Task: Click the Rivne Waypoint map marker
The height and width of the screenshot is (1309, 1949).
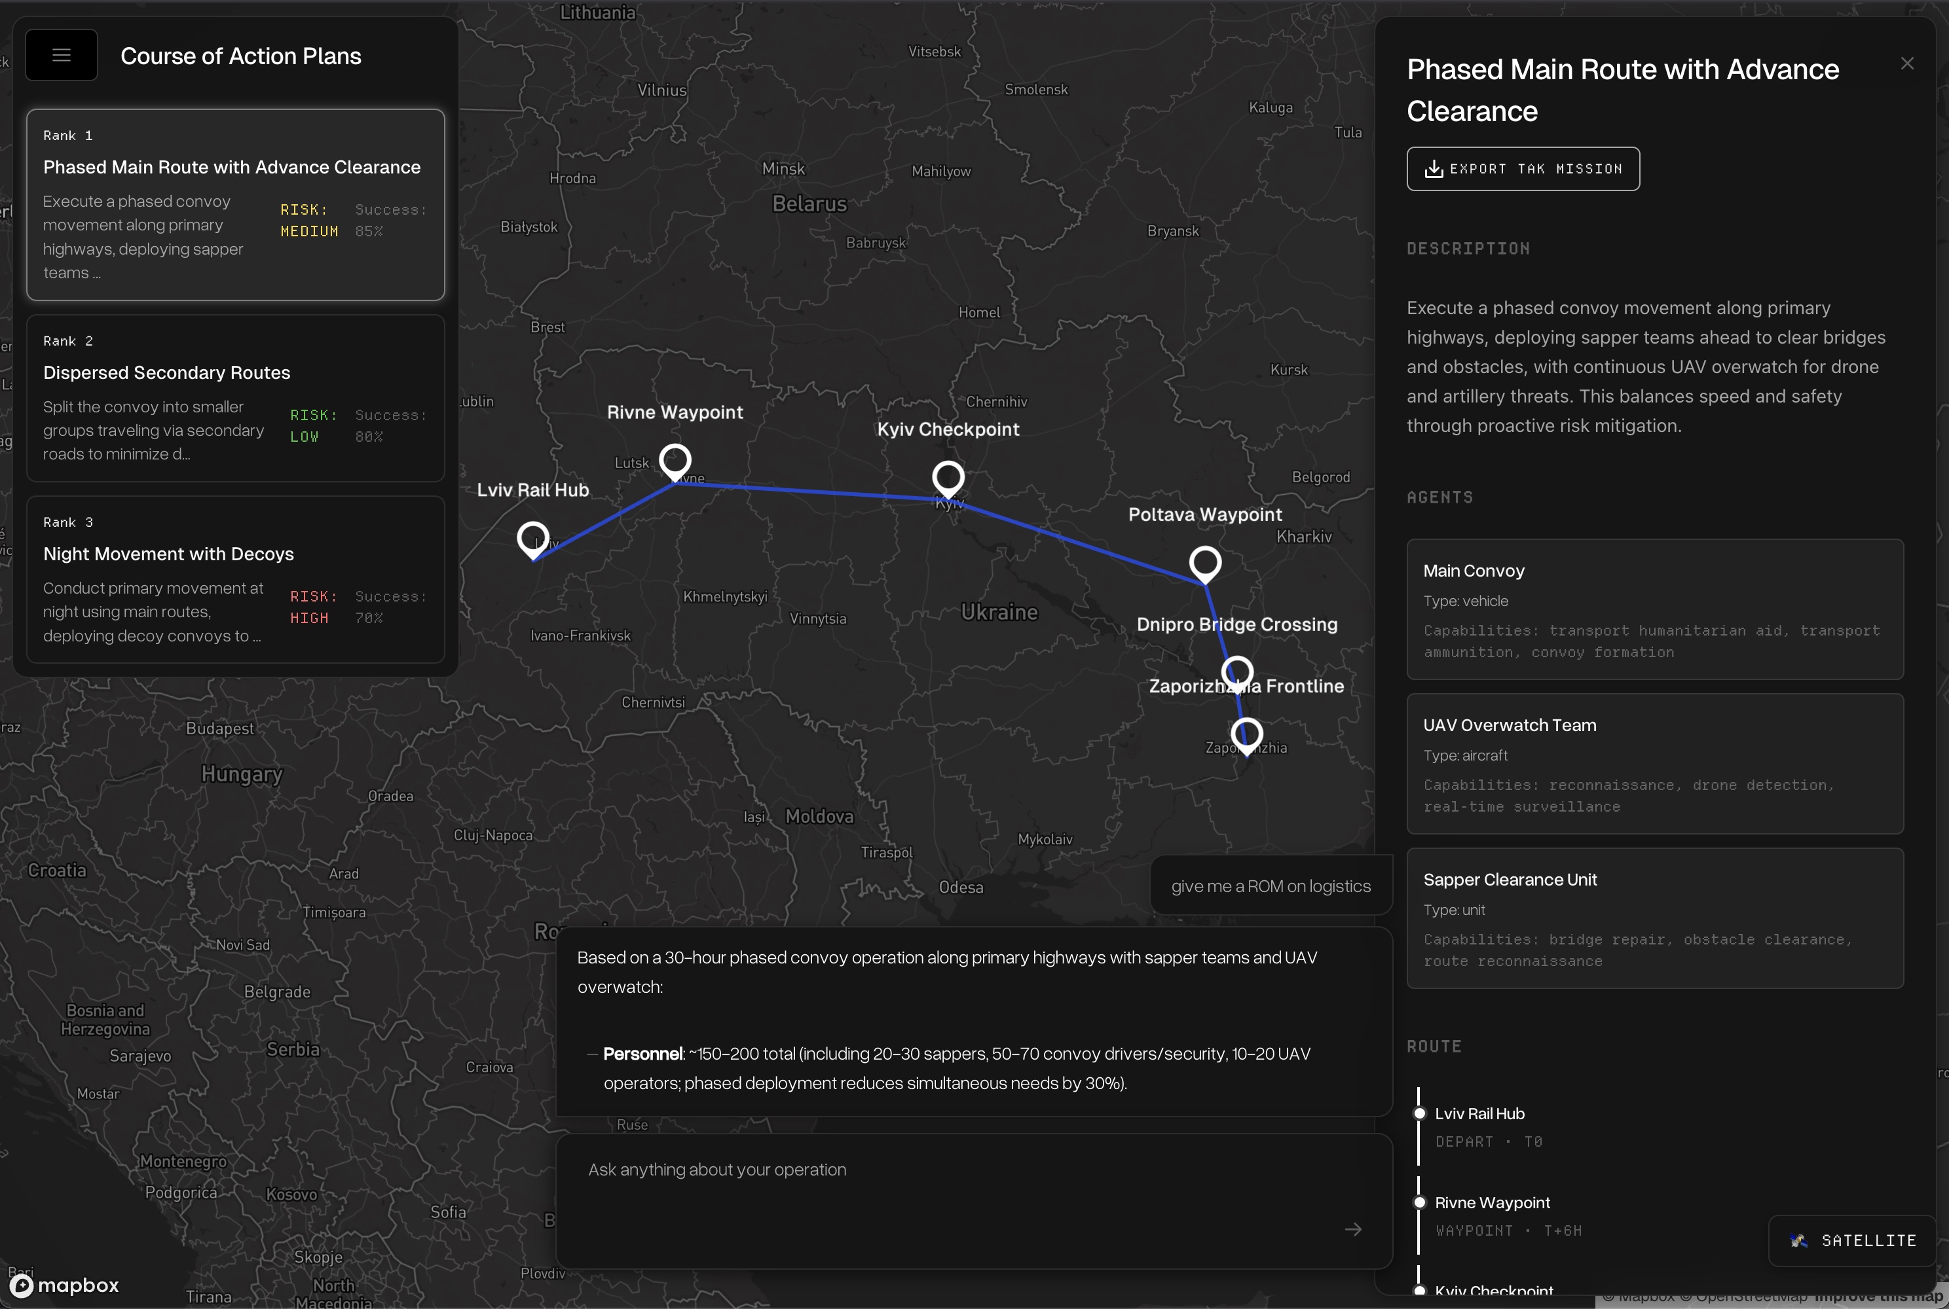Action: [x=675, y=460]
